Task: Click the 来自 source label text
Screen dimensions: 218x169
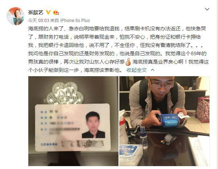Action: pos(54,21)
